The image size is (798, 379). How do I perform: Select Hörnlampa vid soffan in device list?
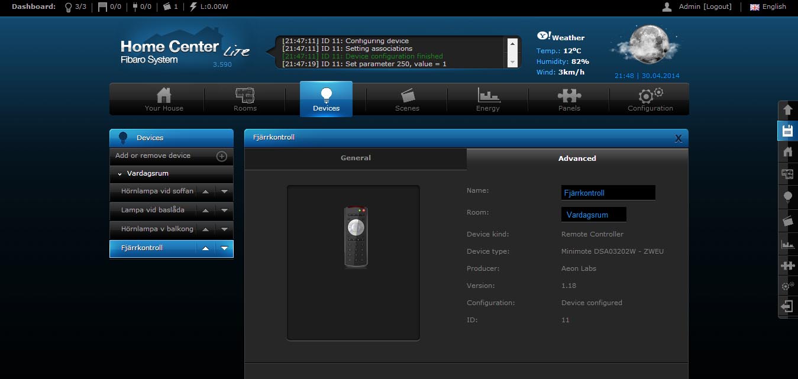157,192
